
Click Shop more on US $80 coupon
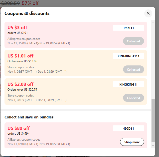(132, 142)
